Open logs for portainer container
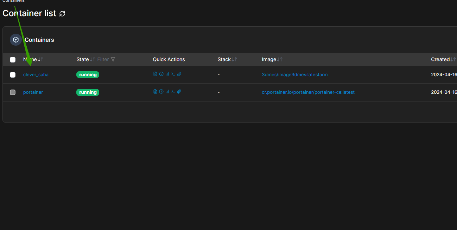Viewport: 457px width, 230px height. [x=155, y=92]
